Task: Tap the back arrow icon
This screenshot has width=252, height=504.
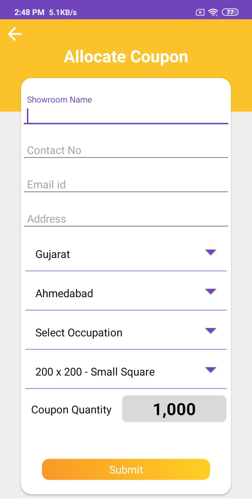Action: tap(15, 34)
